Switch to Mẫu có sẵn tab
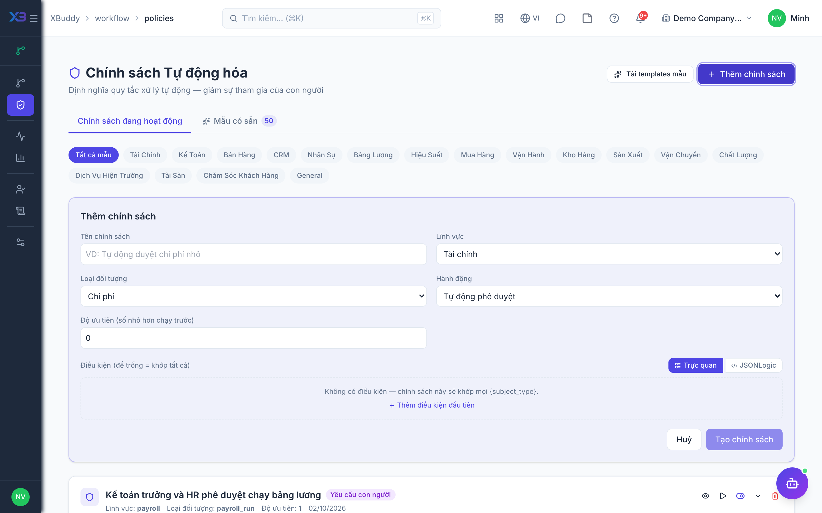This screenshot has width=822, height=513. coord(239,121)
